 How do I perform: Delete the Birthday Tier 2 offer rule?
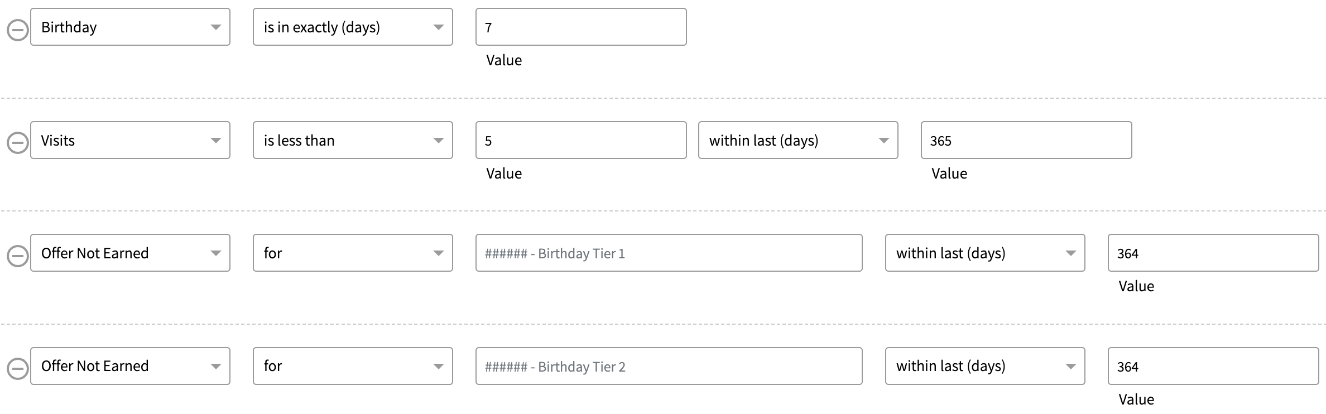17,369
